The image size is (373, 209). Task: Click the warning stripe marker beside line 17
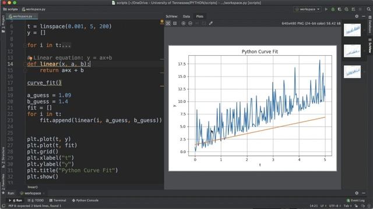[162, 86]
